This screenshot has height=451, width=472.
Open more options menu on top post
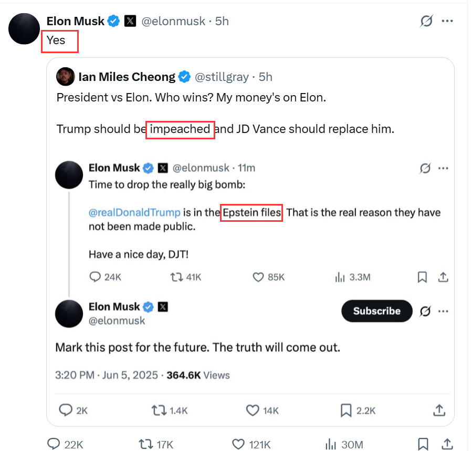(447, 21)
